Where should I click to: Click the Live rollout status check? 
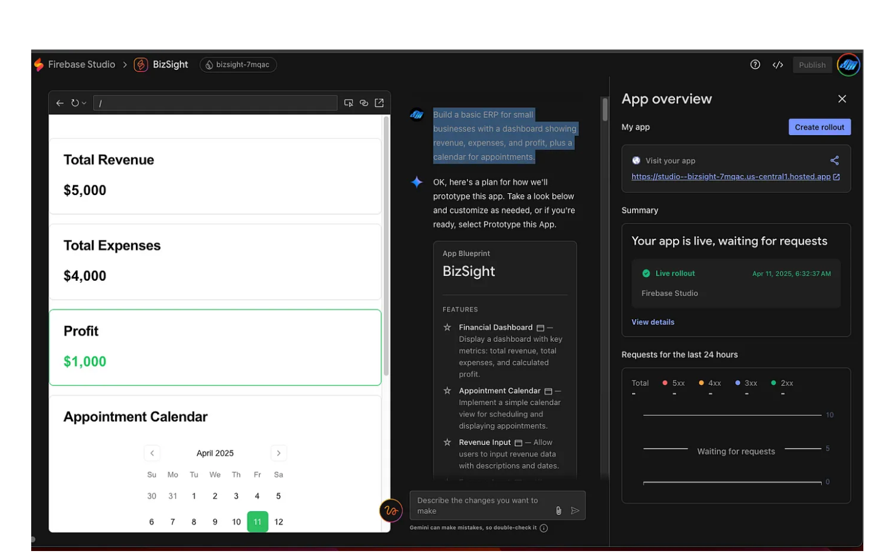[x=646, y=273]
